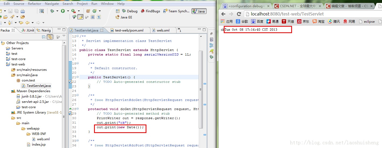Switch to Team Synchronizing perspective

(x=176, y=11)
